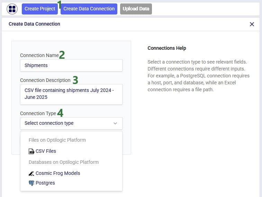Click the CSV file icon
The height and width of the screenshot is (197, 262).
pyautogui.click(x=31, y=151)
